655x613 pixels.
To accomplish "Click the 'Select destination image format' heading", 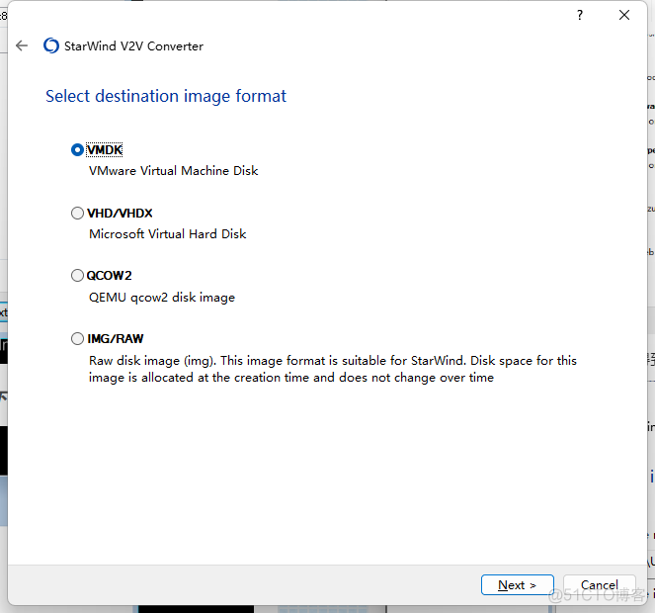I will (x=166, y=96).
